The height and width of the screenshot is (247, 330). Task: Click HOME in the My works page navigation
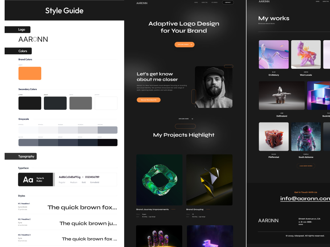tap(317, 1)
